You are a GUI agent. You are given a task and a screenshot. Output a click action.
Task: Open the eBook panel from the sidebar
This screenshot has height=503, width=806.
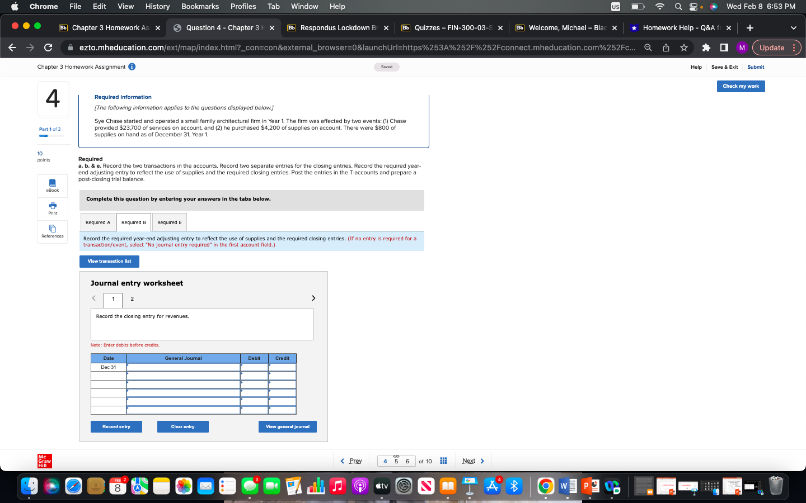pos(52,186)
